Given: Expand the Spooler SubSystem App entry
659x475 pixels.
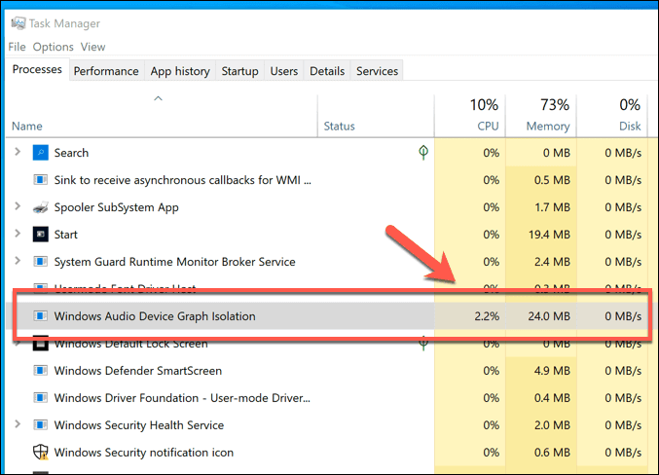Looking at the screenshot, I should click(x=17, y=207).
